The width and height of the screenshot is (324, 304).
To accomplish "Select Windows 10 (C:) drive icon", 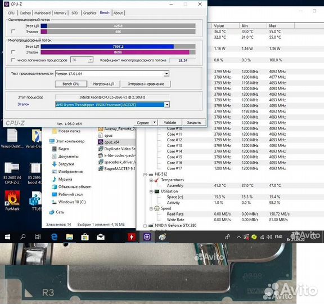I will [55, 202].
